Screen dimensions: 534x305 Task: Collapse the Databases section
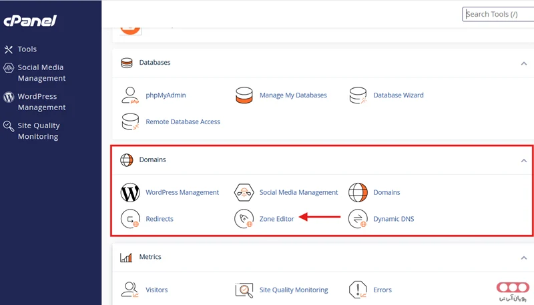(524, 63)
